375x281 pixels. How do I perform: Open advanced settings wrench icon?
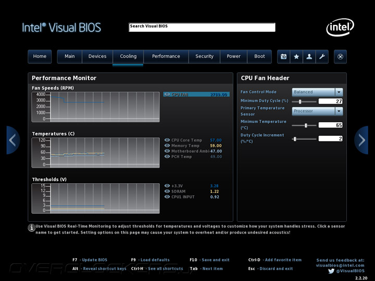click(322, 57)
